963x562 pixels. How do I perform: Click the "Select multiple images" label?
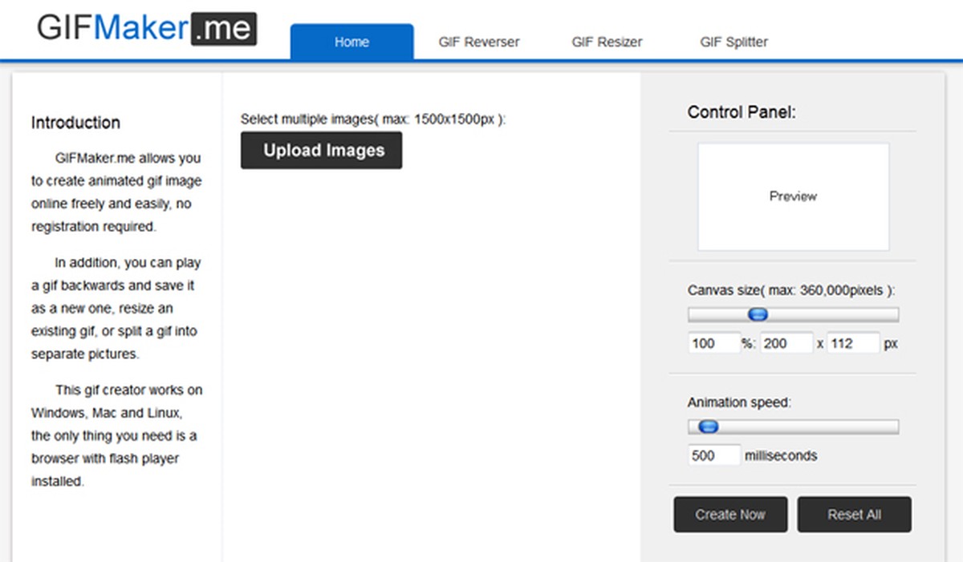pyautogui.click(x=373, y=119)
